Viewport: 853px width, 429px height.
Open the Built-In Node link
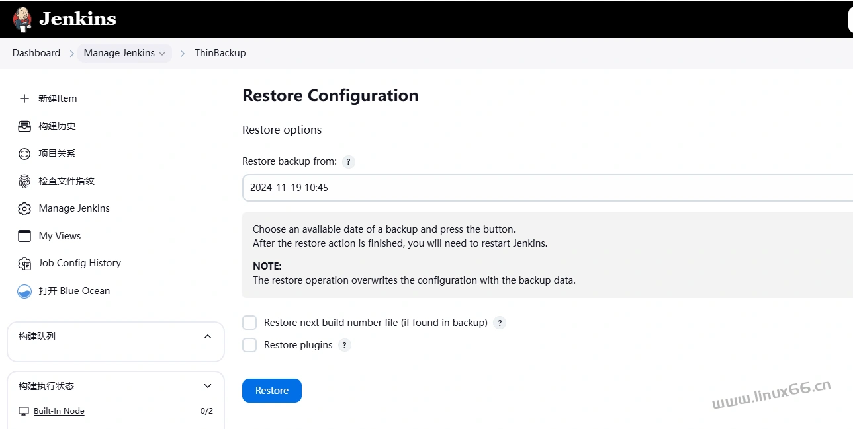click(x=59, y=411)
